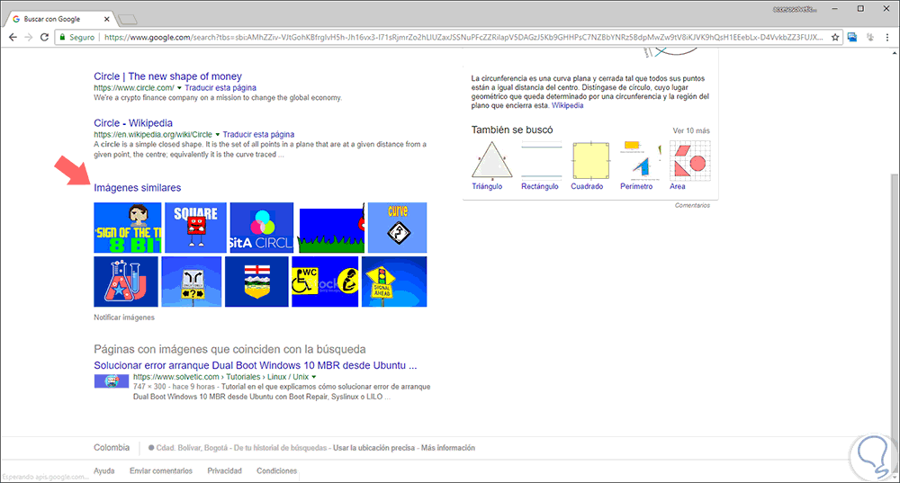Viewport: 900px width, 483px height.
Task: Click the Área text link
Action: [678, 186]
